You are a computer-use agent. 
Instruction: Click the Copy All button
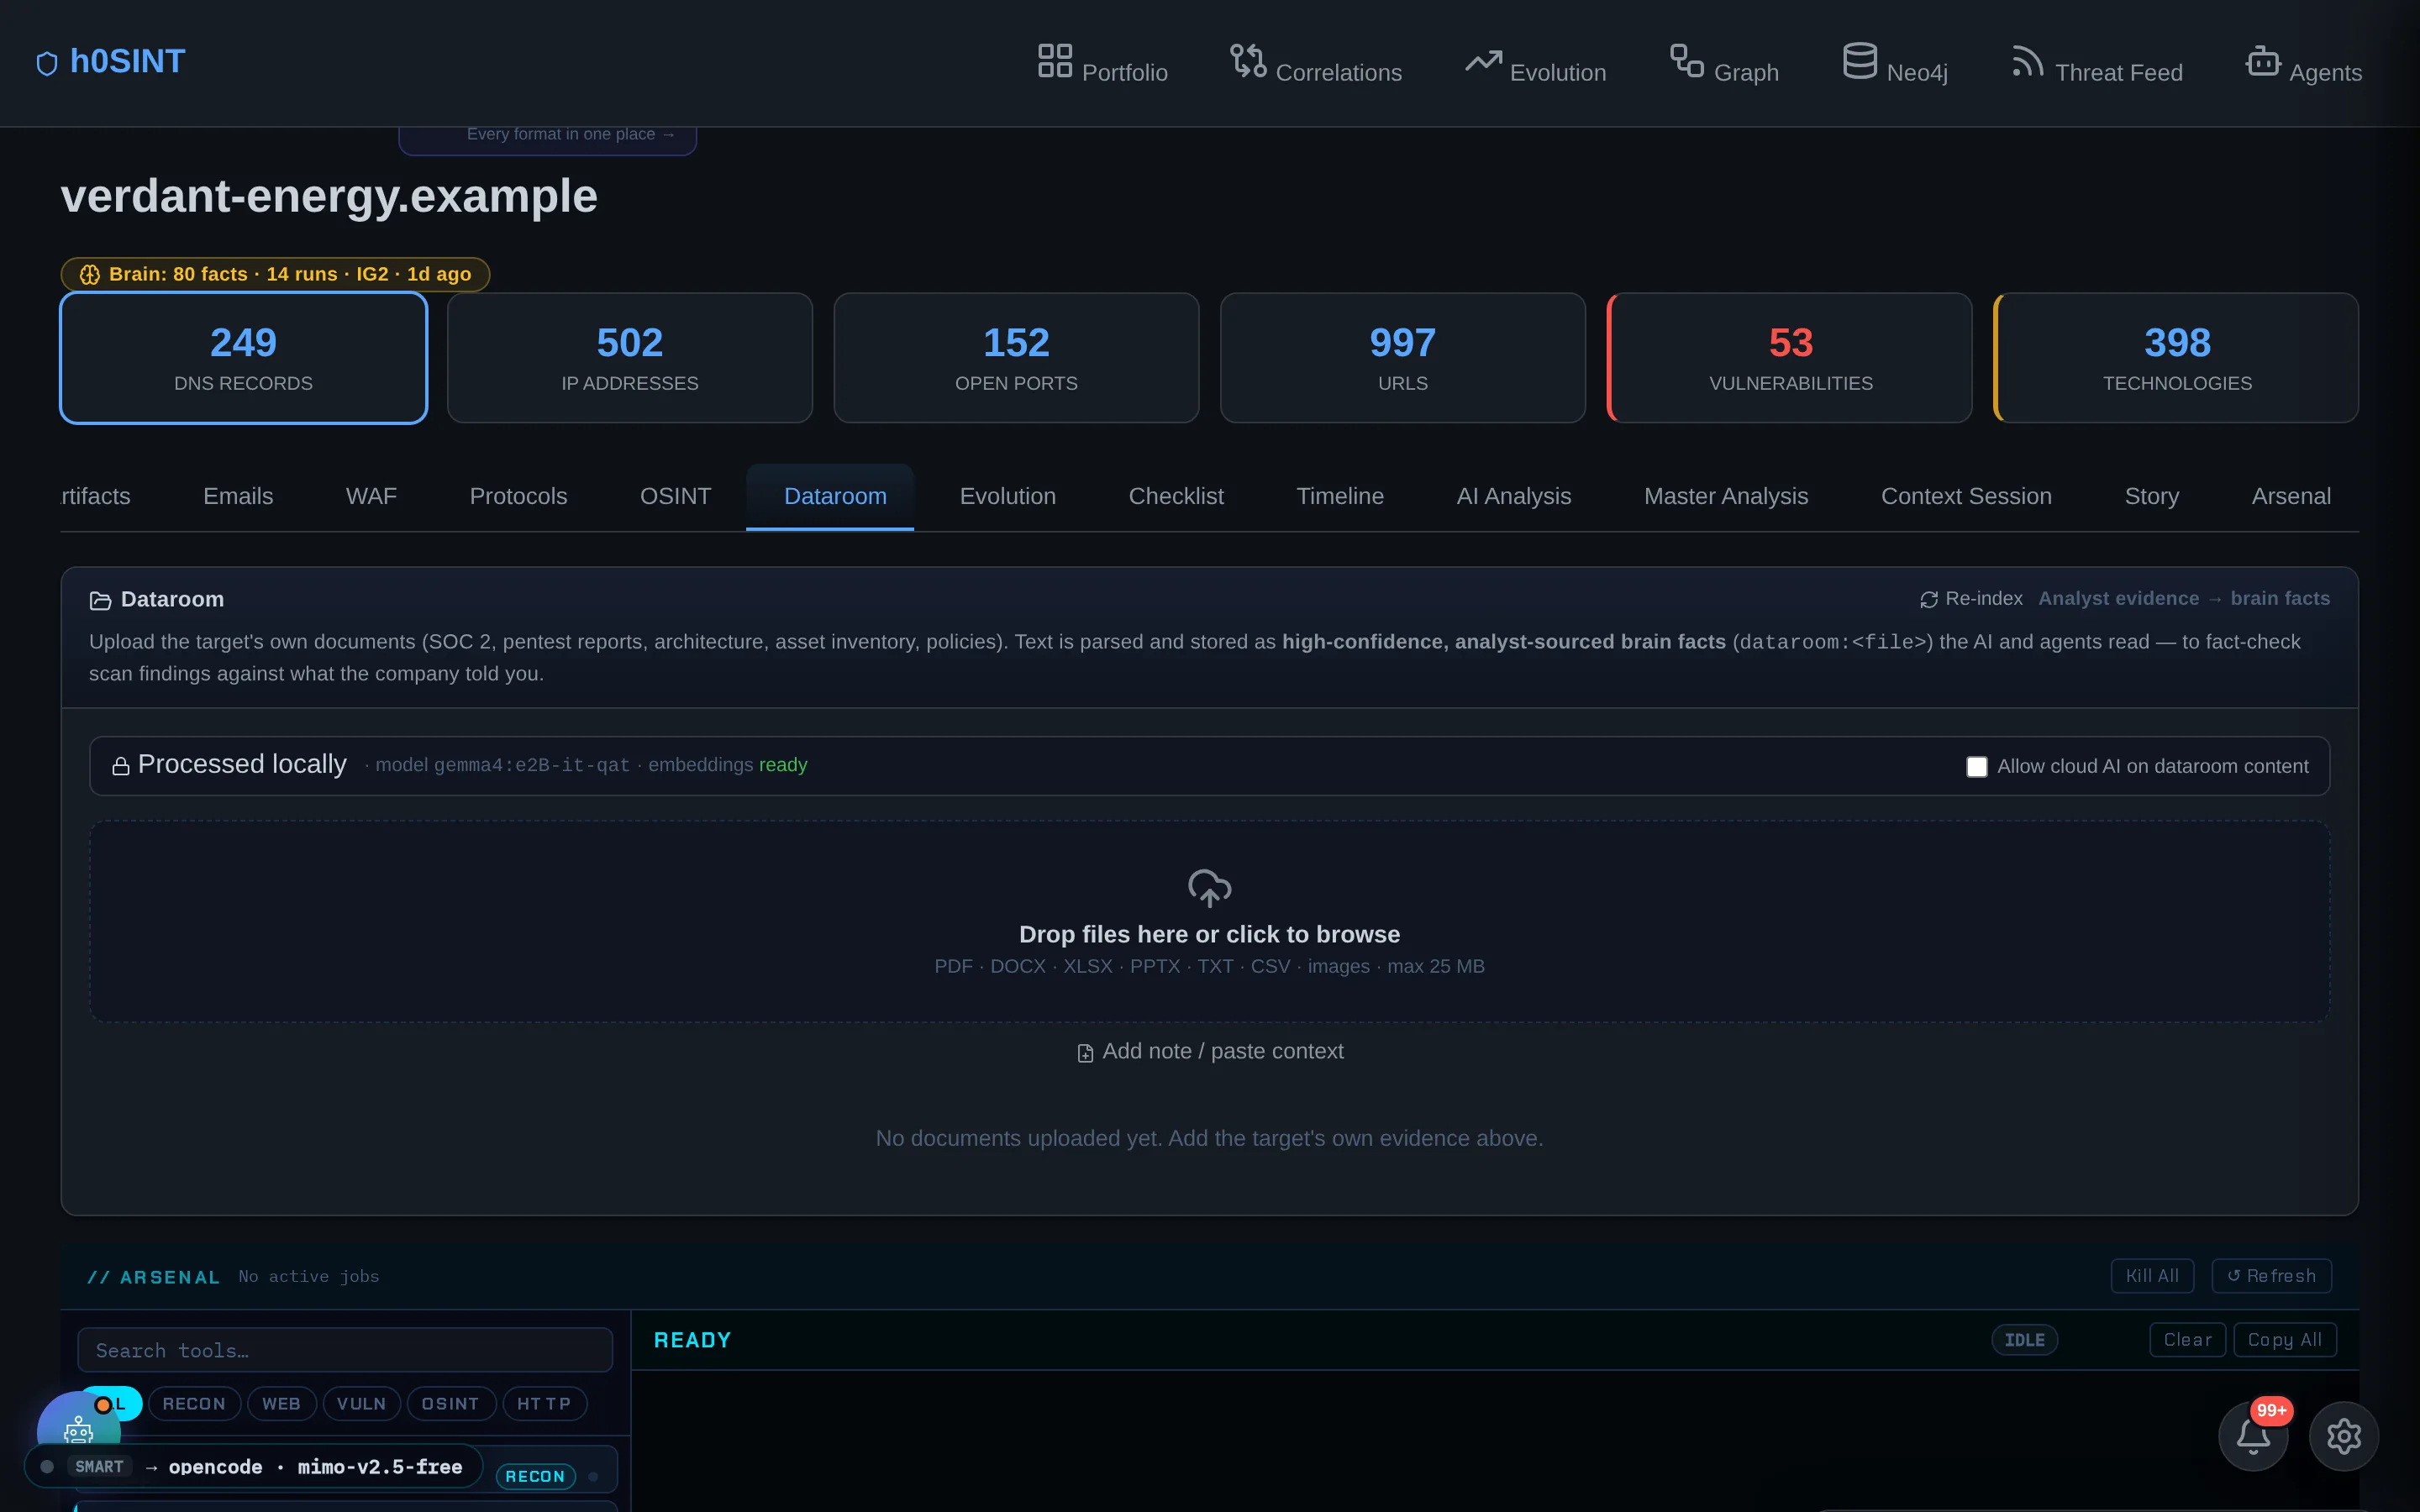pyautogui.click(x=2284, y=1340)
